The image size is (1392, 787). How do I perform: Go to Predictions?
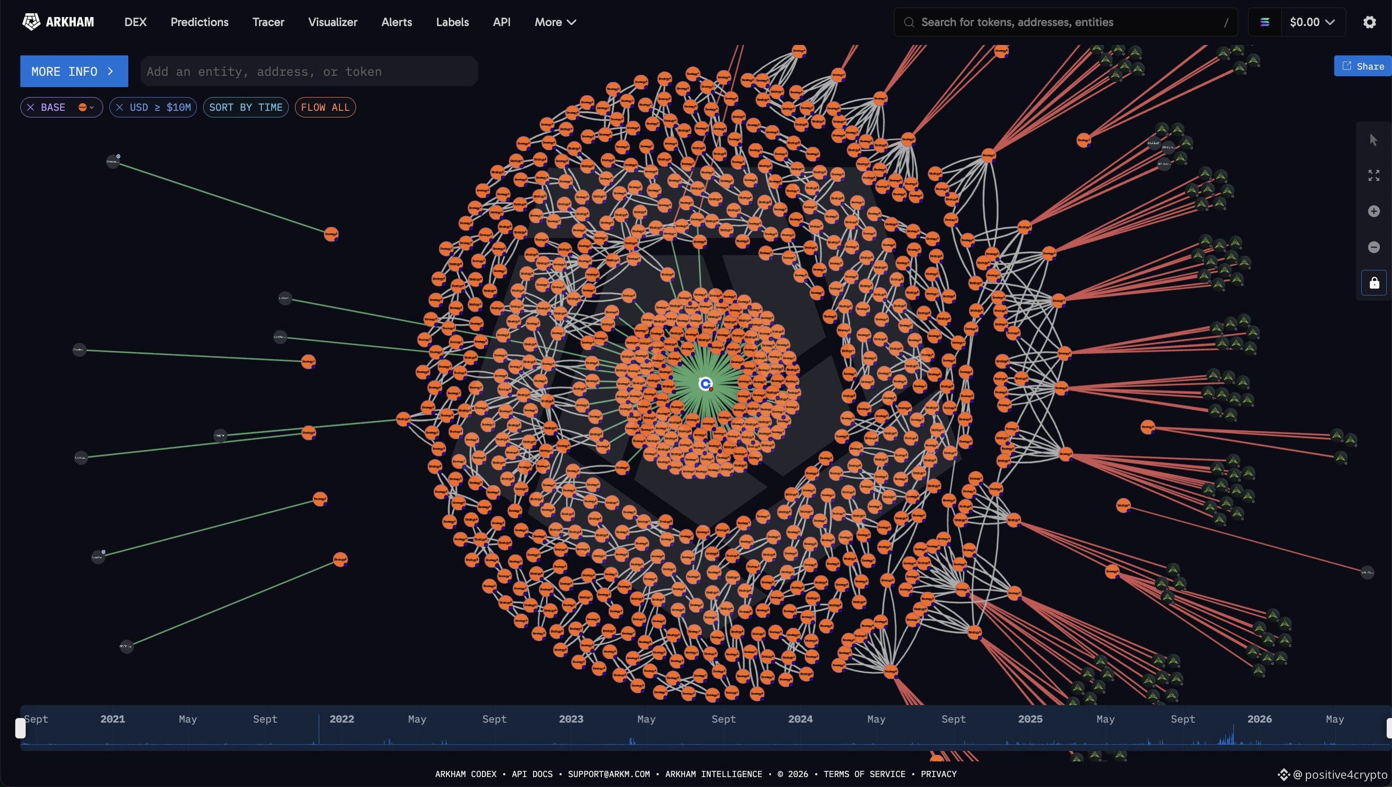(x=199, y=22)
